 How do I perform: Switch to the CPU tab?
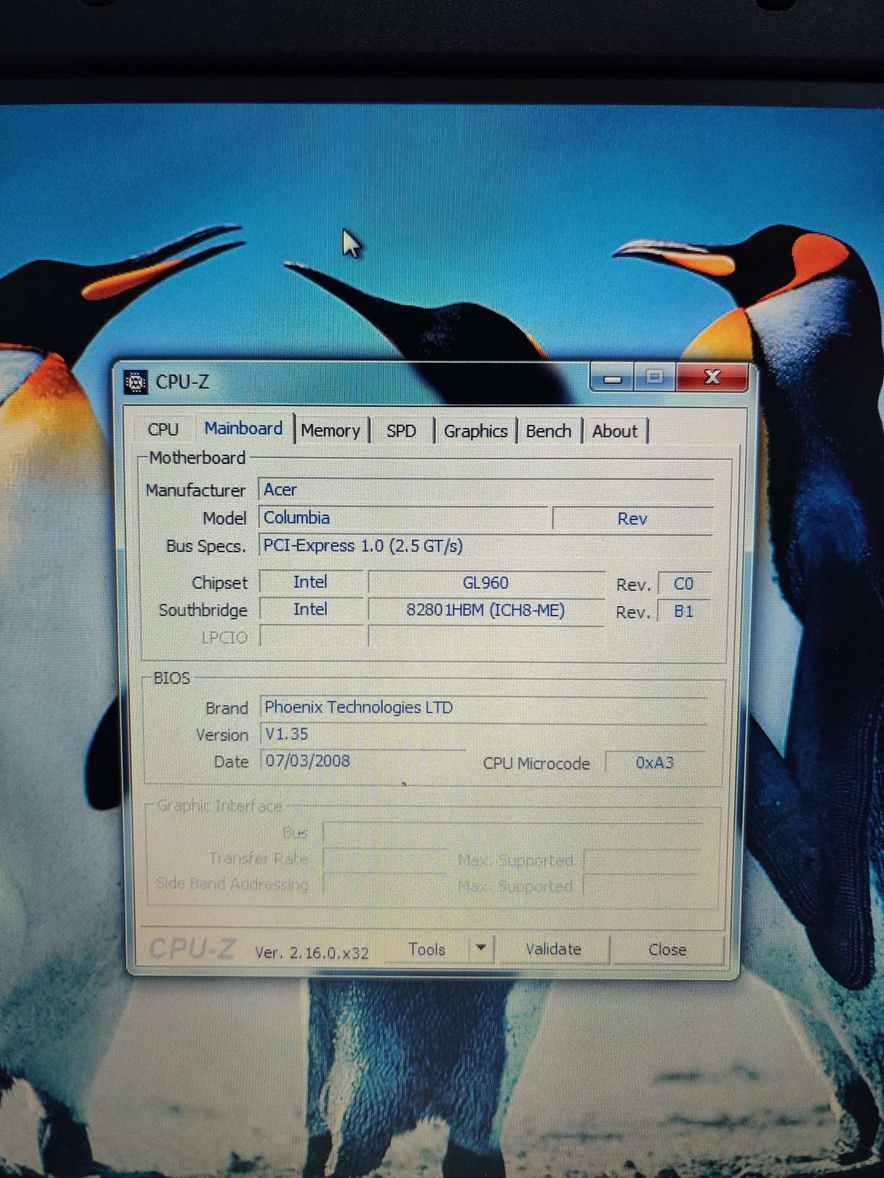click(x=163, y=429)
